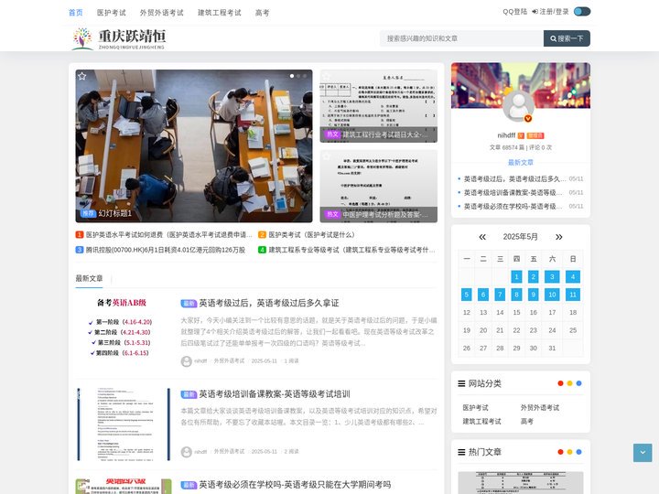659x494 pixels.
Task: Toggle the dark mode switch in header
Action: point(582,11)
